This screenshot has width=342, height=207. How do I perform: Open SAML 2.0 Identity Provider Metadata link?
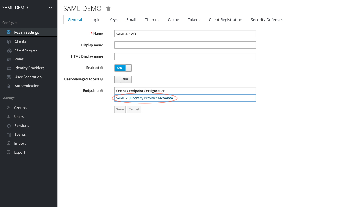pyautogui.click(x=144, y=98)
